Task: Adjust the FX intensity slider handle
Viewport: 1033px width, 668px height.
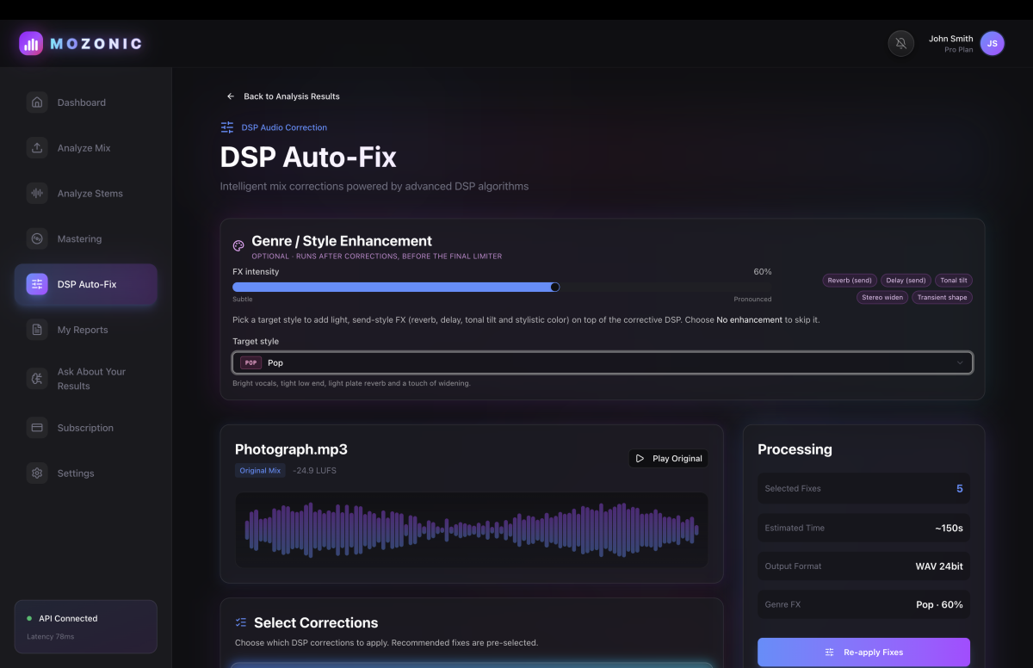Action: pos(555,287)
